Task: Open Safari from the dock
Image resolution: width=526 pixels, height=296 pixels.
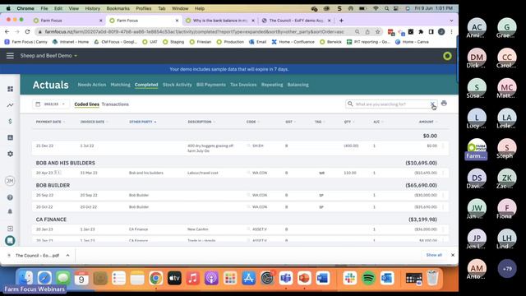Action: click(44, 278)
